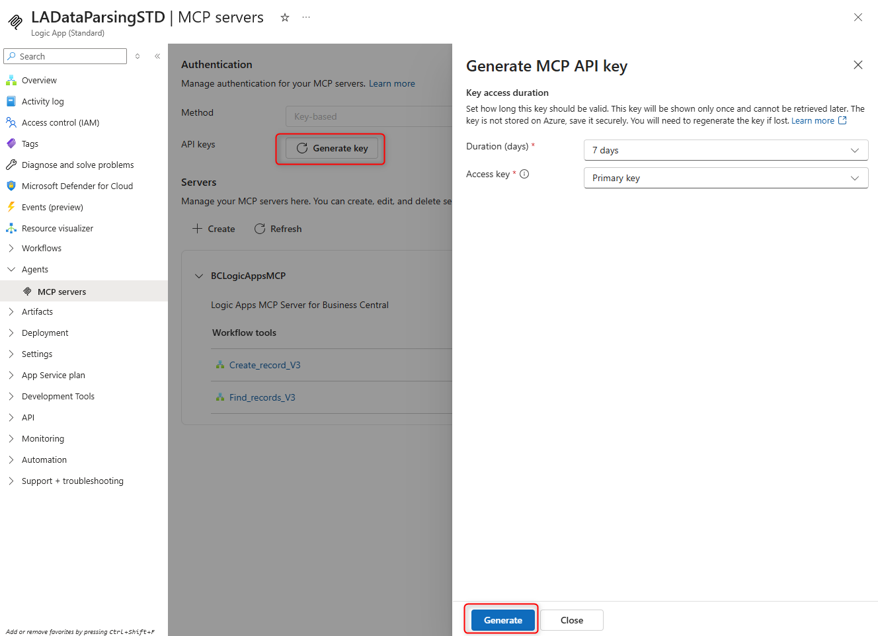Open Diagnose and solve problems
The image size is (878, 636).
77,165
